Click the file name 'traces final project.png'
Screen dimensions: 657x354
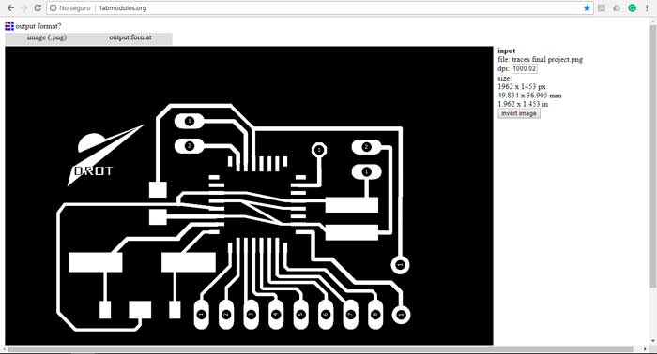point(547,59)
